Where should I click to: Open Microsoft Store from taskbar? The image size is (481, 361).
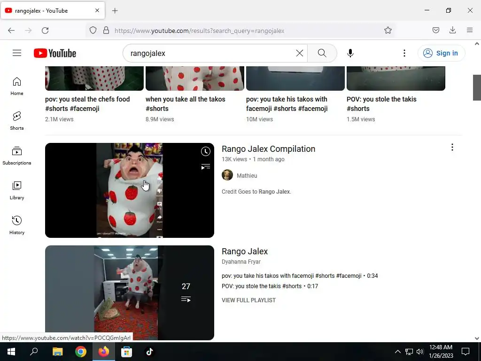click(x=126, y=352)
